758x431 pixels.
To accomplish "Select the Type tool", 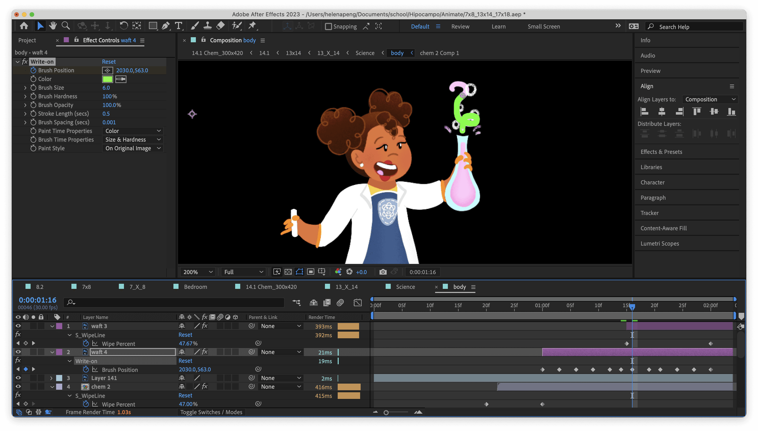I will click(178, 26).
